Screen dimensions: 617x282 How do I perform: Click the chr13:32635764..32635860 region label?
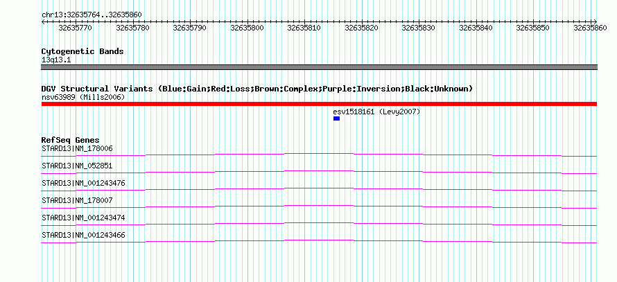pos(92,15)
